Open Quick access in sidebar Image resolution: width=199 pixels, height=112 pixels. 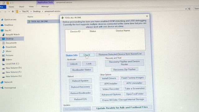(x=10, y=20)
